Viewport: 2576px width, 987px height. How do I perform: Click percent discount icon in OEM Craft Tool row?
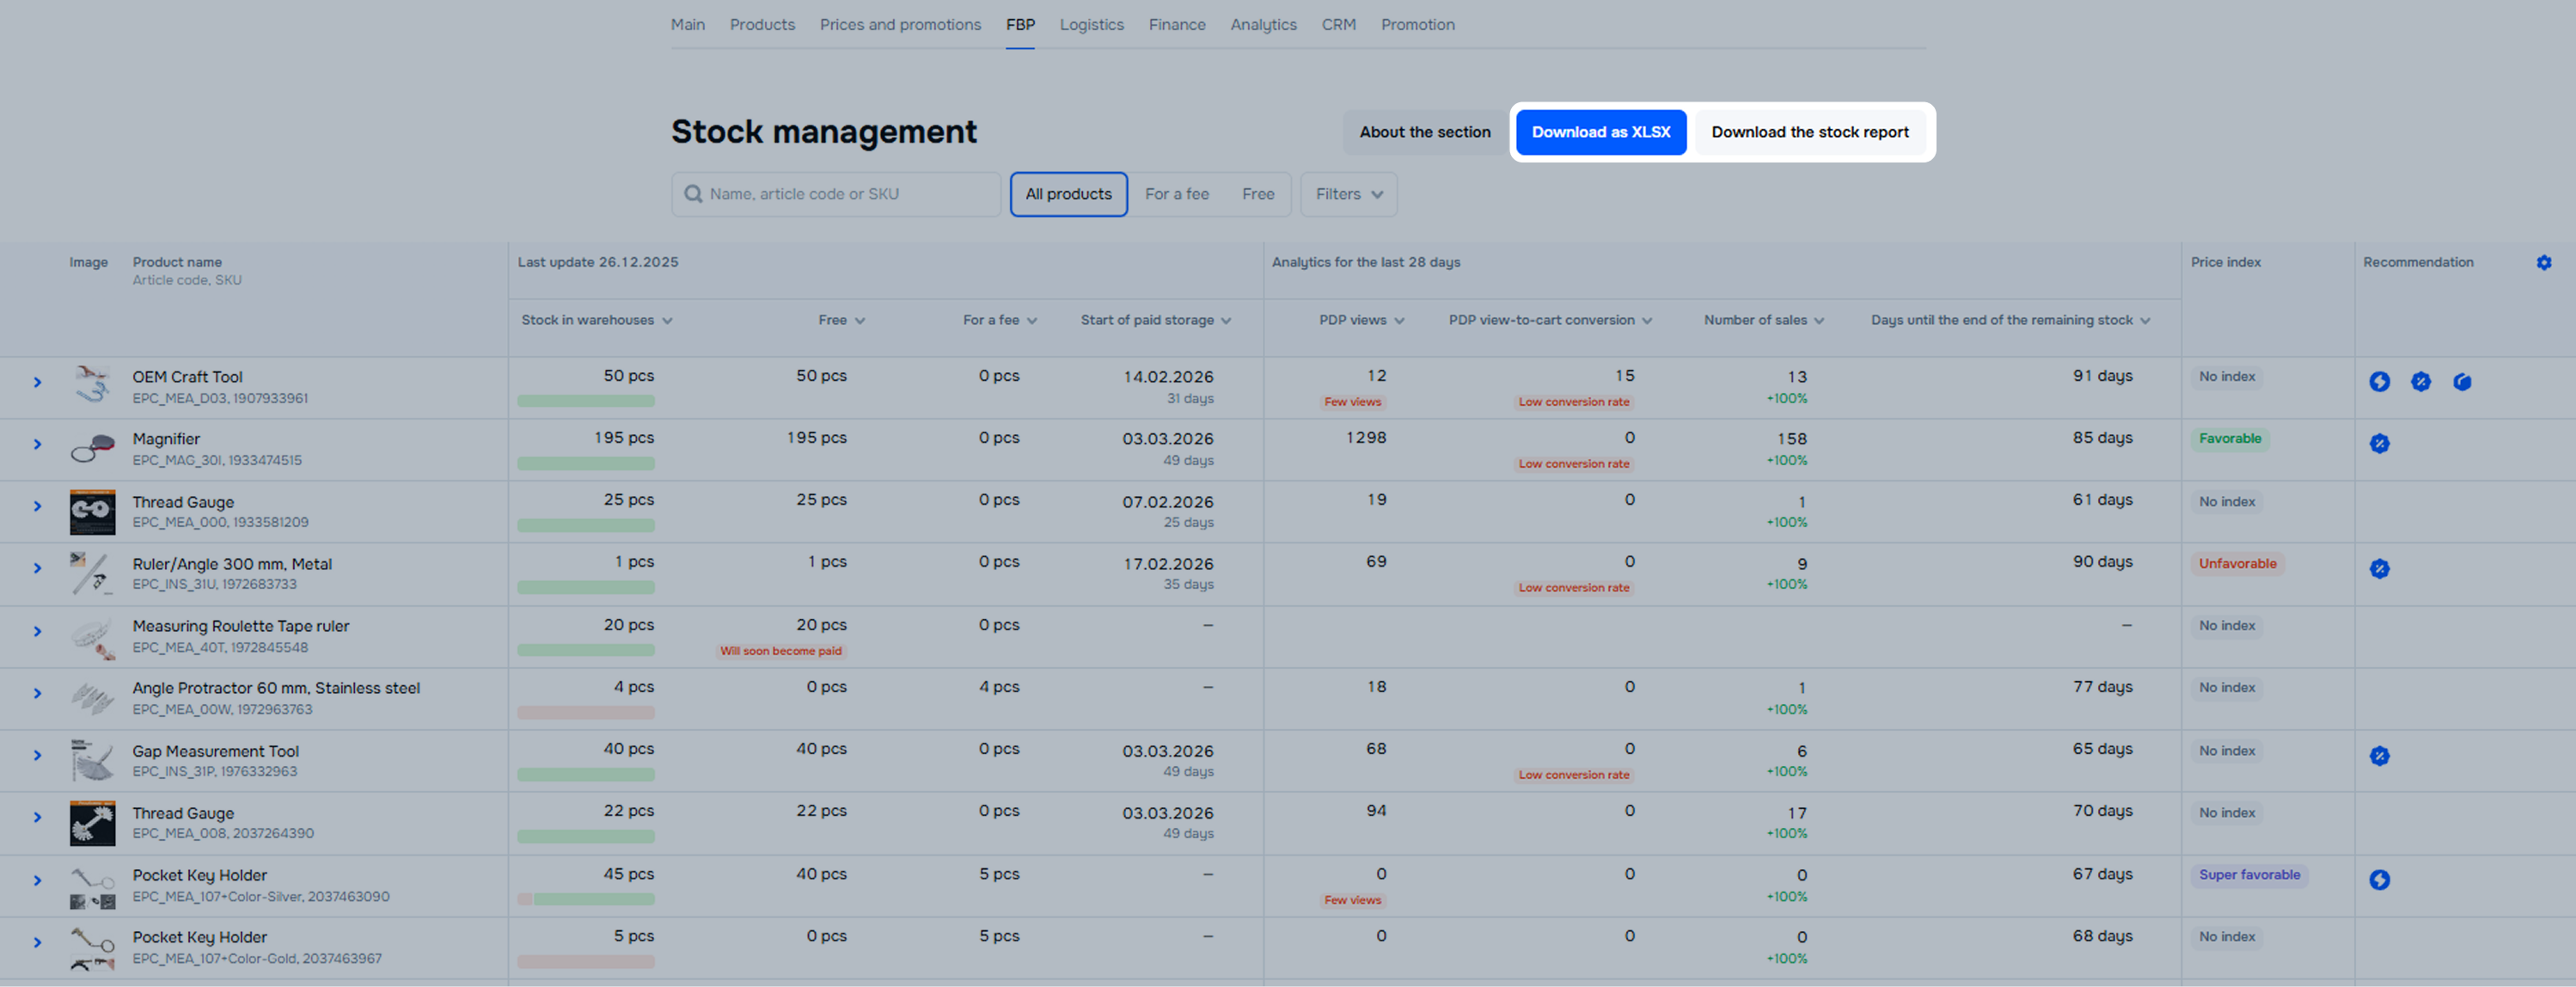2420,381
